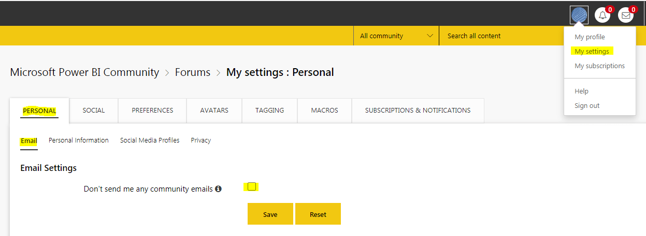The image size is (646, 236).
Task: Focus the Search all content field
Action: click(500, 36)
